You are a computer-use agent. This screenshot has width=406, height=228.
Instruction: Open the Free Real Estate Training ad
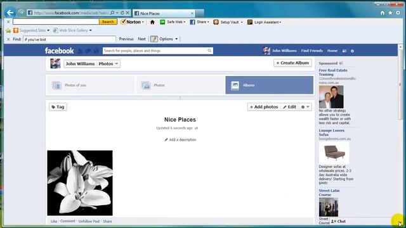click(333, 72)
